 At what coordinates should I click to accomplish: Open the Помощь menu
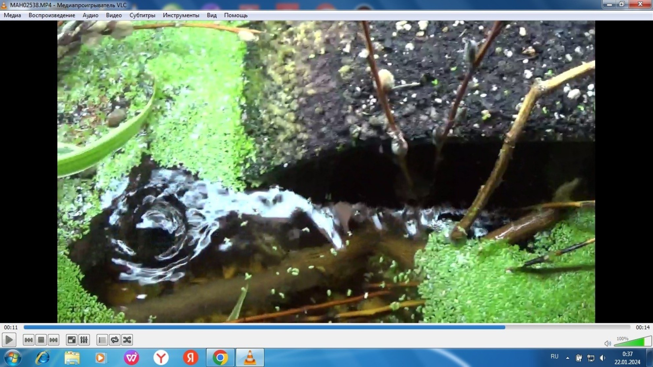pyautogui.click(x=236, y=15)
